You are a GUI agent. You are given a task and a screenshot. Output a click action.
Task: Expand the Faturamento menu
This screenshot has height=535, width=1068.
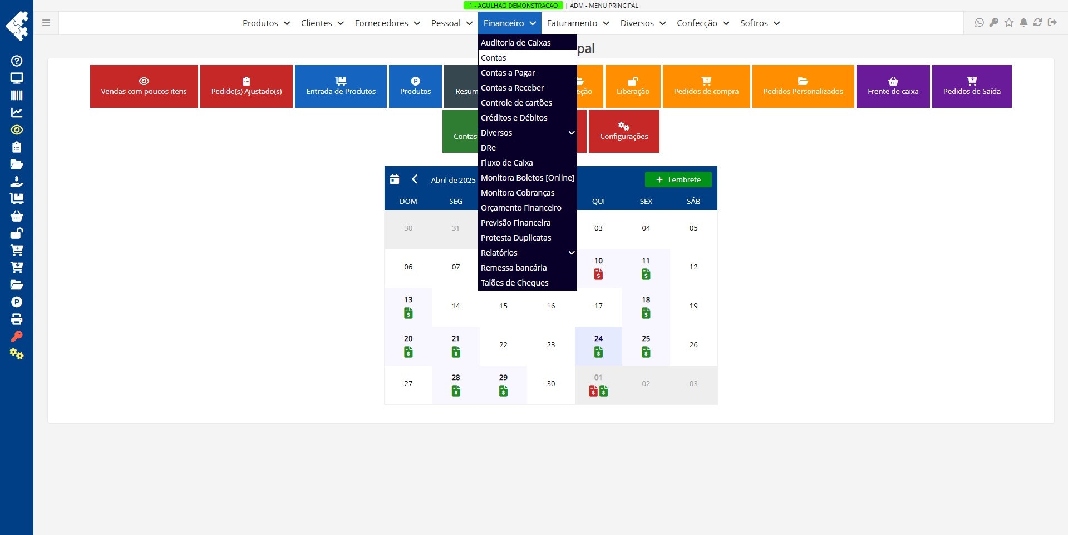coord(578,23)
